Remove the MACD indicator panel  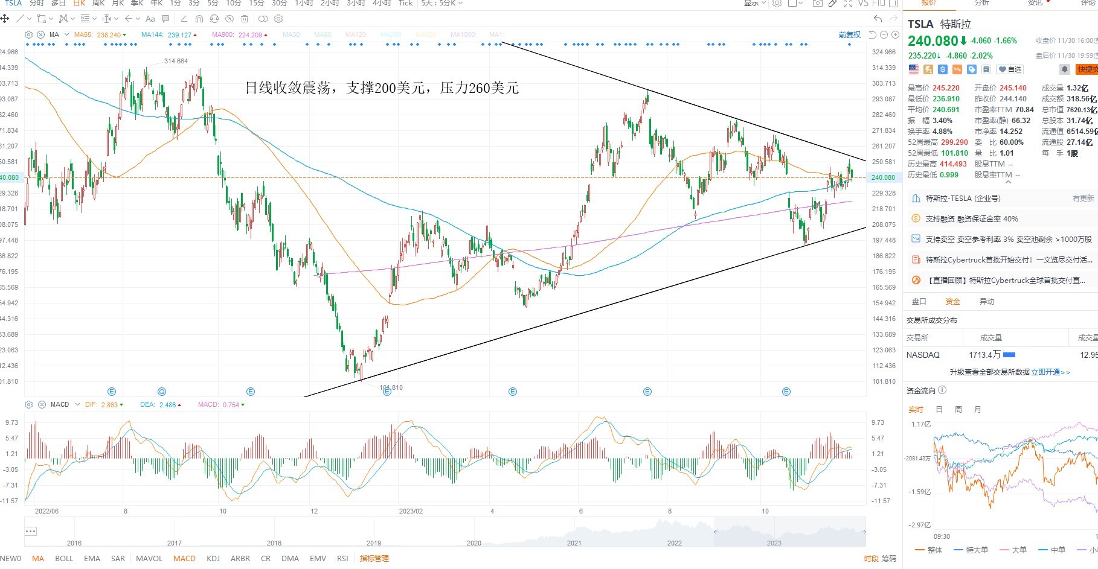click(42, 404)
